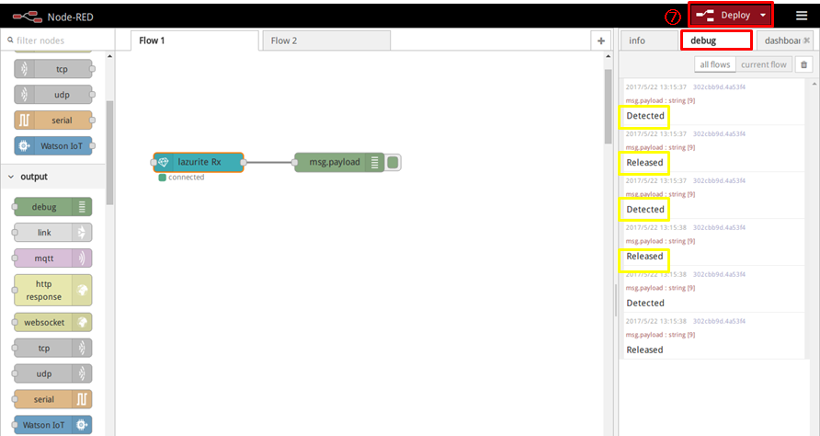Switch to the Flow 2 tab
This screenshot has height=436, width=820.
[326, 40]
